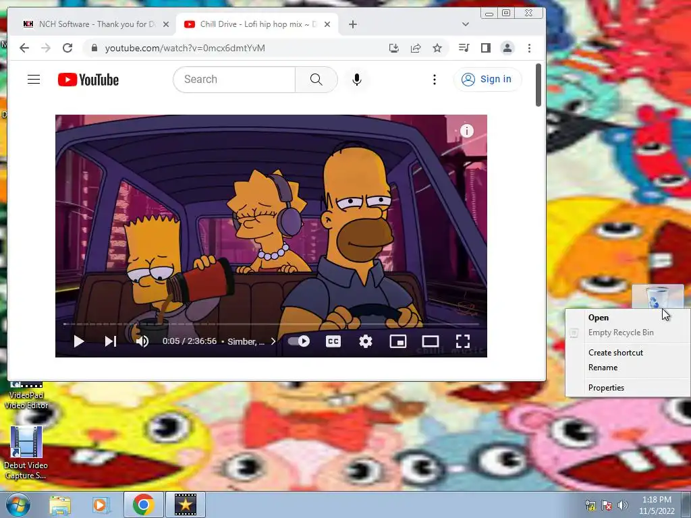Click the video progress bar
The image size is (691, 518).
click(271, 324)
